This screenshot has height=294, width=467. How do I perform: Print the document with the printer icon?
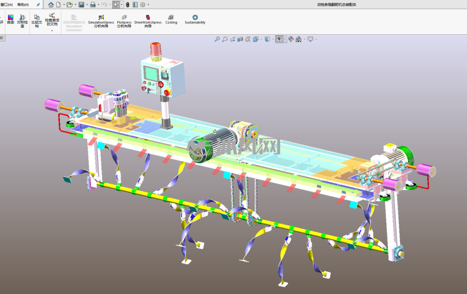point(93,5)
